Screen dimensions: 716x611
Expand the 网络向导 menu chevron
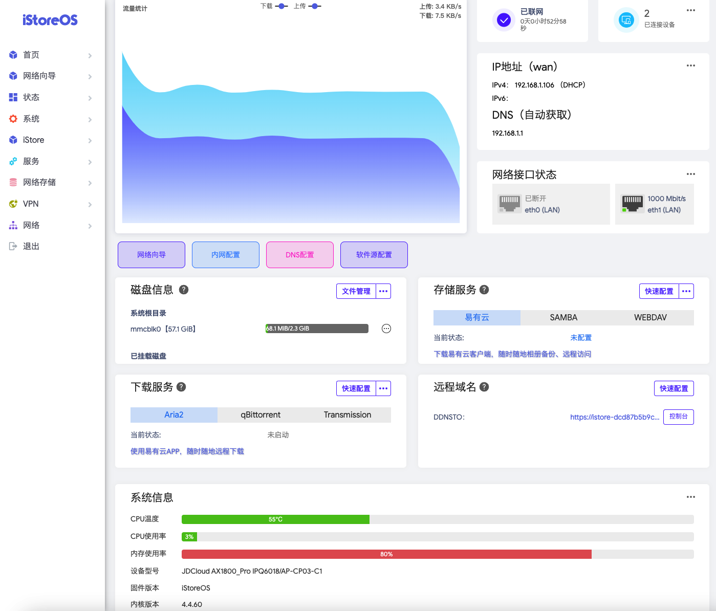pyautogui.click(x=90, y=76)
